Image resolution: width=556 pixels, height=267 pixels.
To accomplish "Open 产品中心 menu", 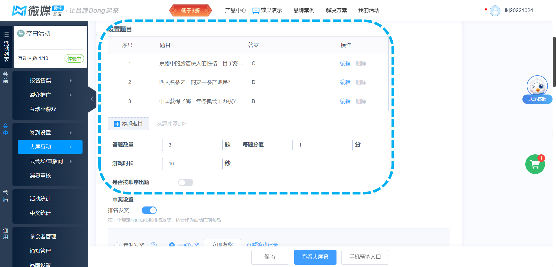I will coord(235,11).
